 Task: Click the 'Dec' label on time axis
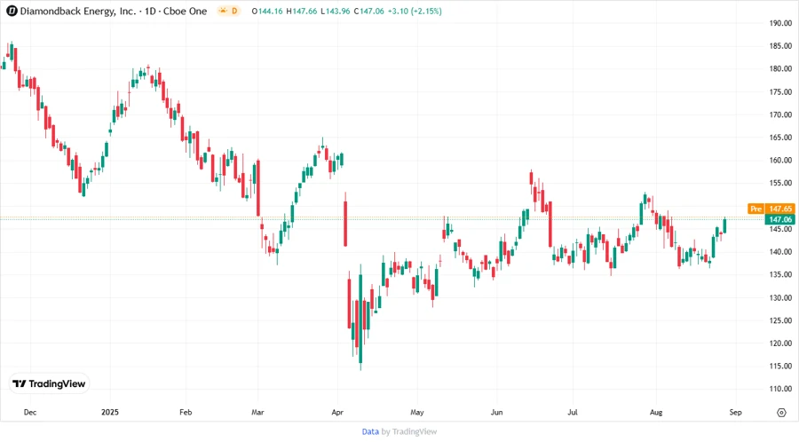[30, 412]
